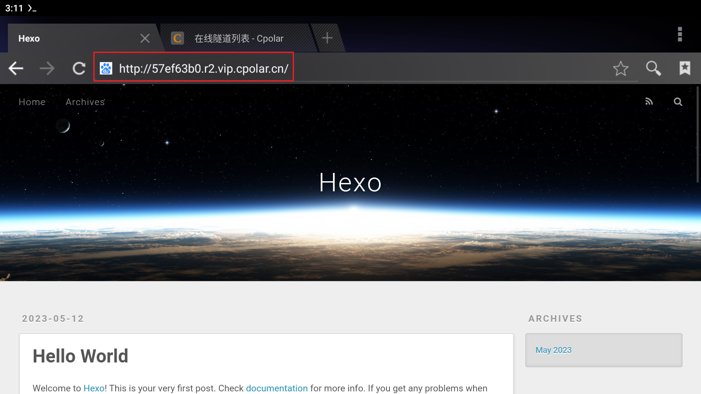
Task: Click the ARCHIVES sidebar heading
Action: click(x=555, y=319)
